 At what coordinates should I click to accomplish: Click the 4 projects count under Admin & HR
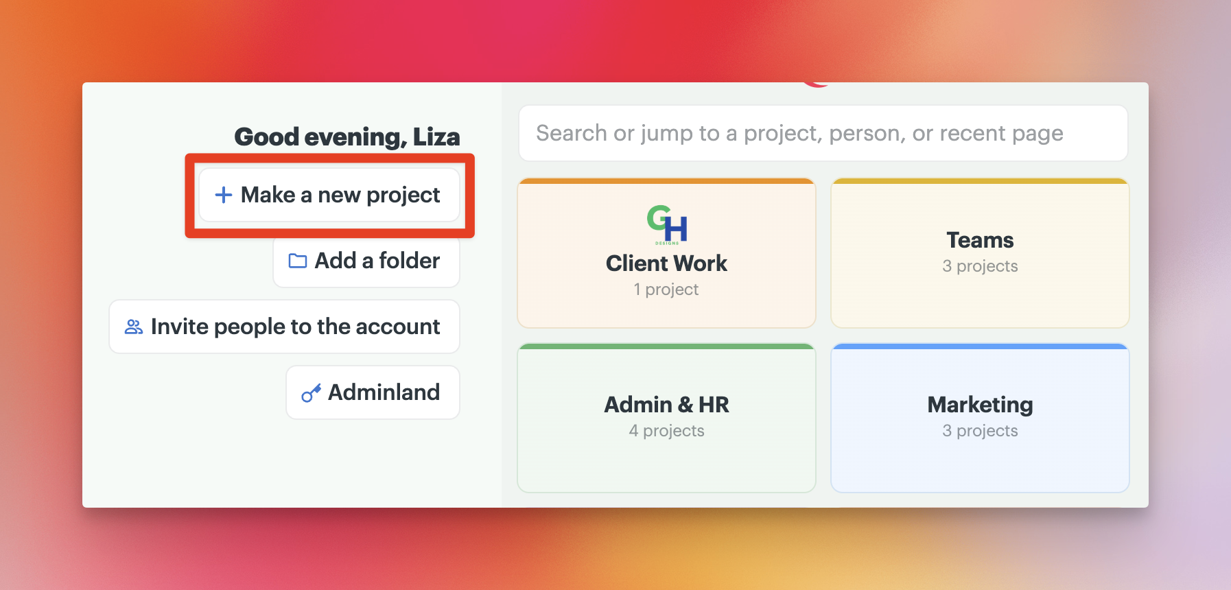click(666, 431)
